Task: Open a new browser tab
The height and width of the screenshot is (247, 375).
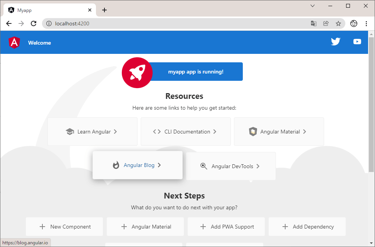Action: tap(104, 10)
